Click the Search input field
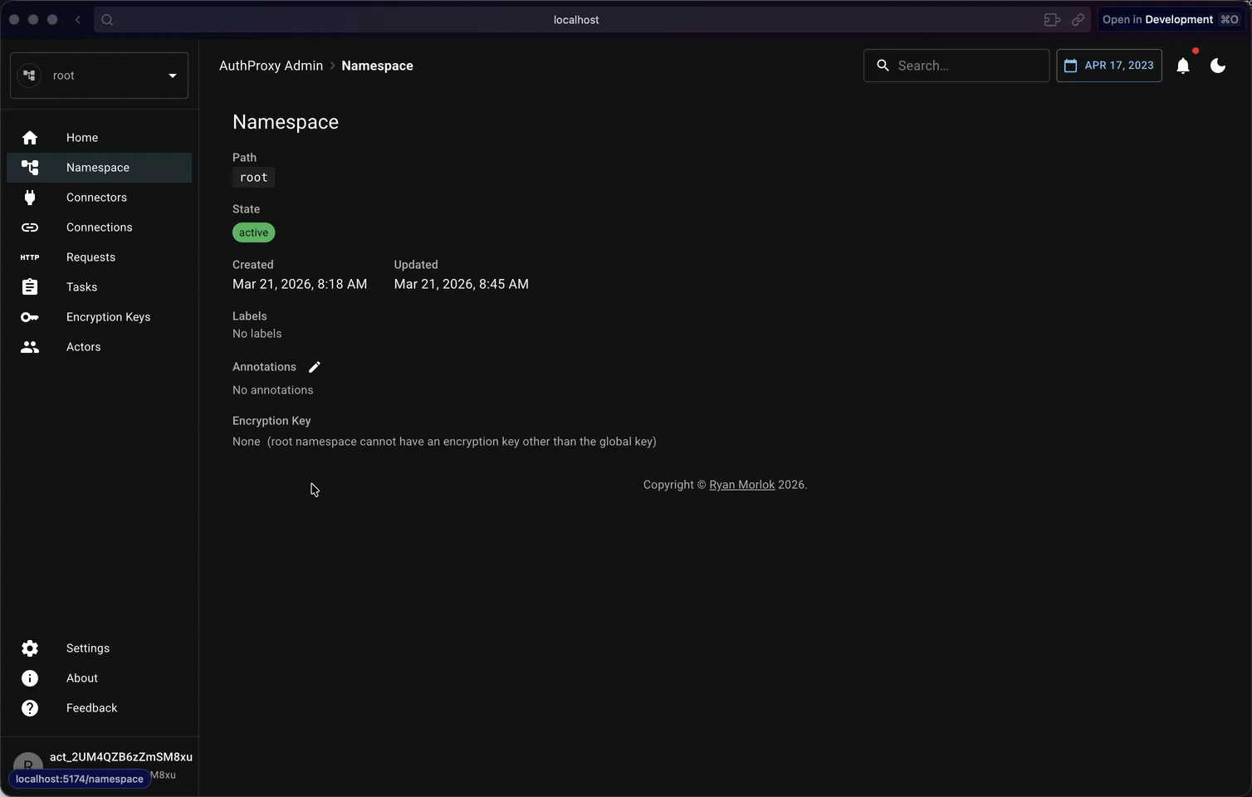This screenshot has width=1252, height=797. (x=956, y=66)
